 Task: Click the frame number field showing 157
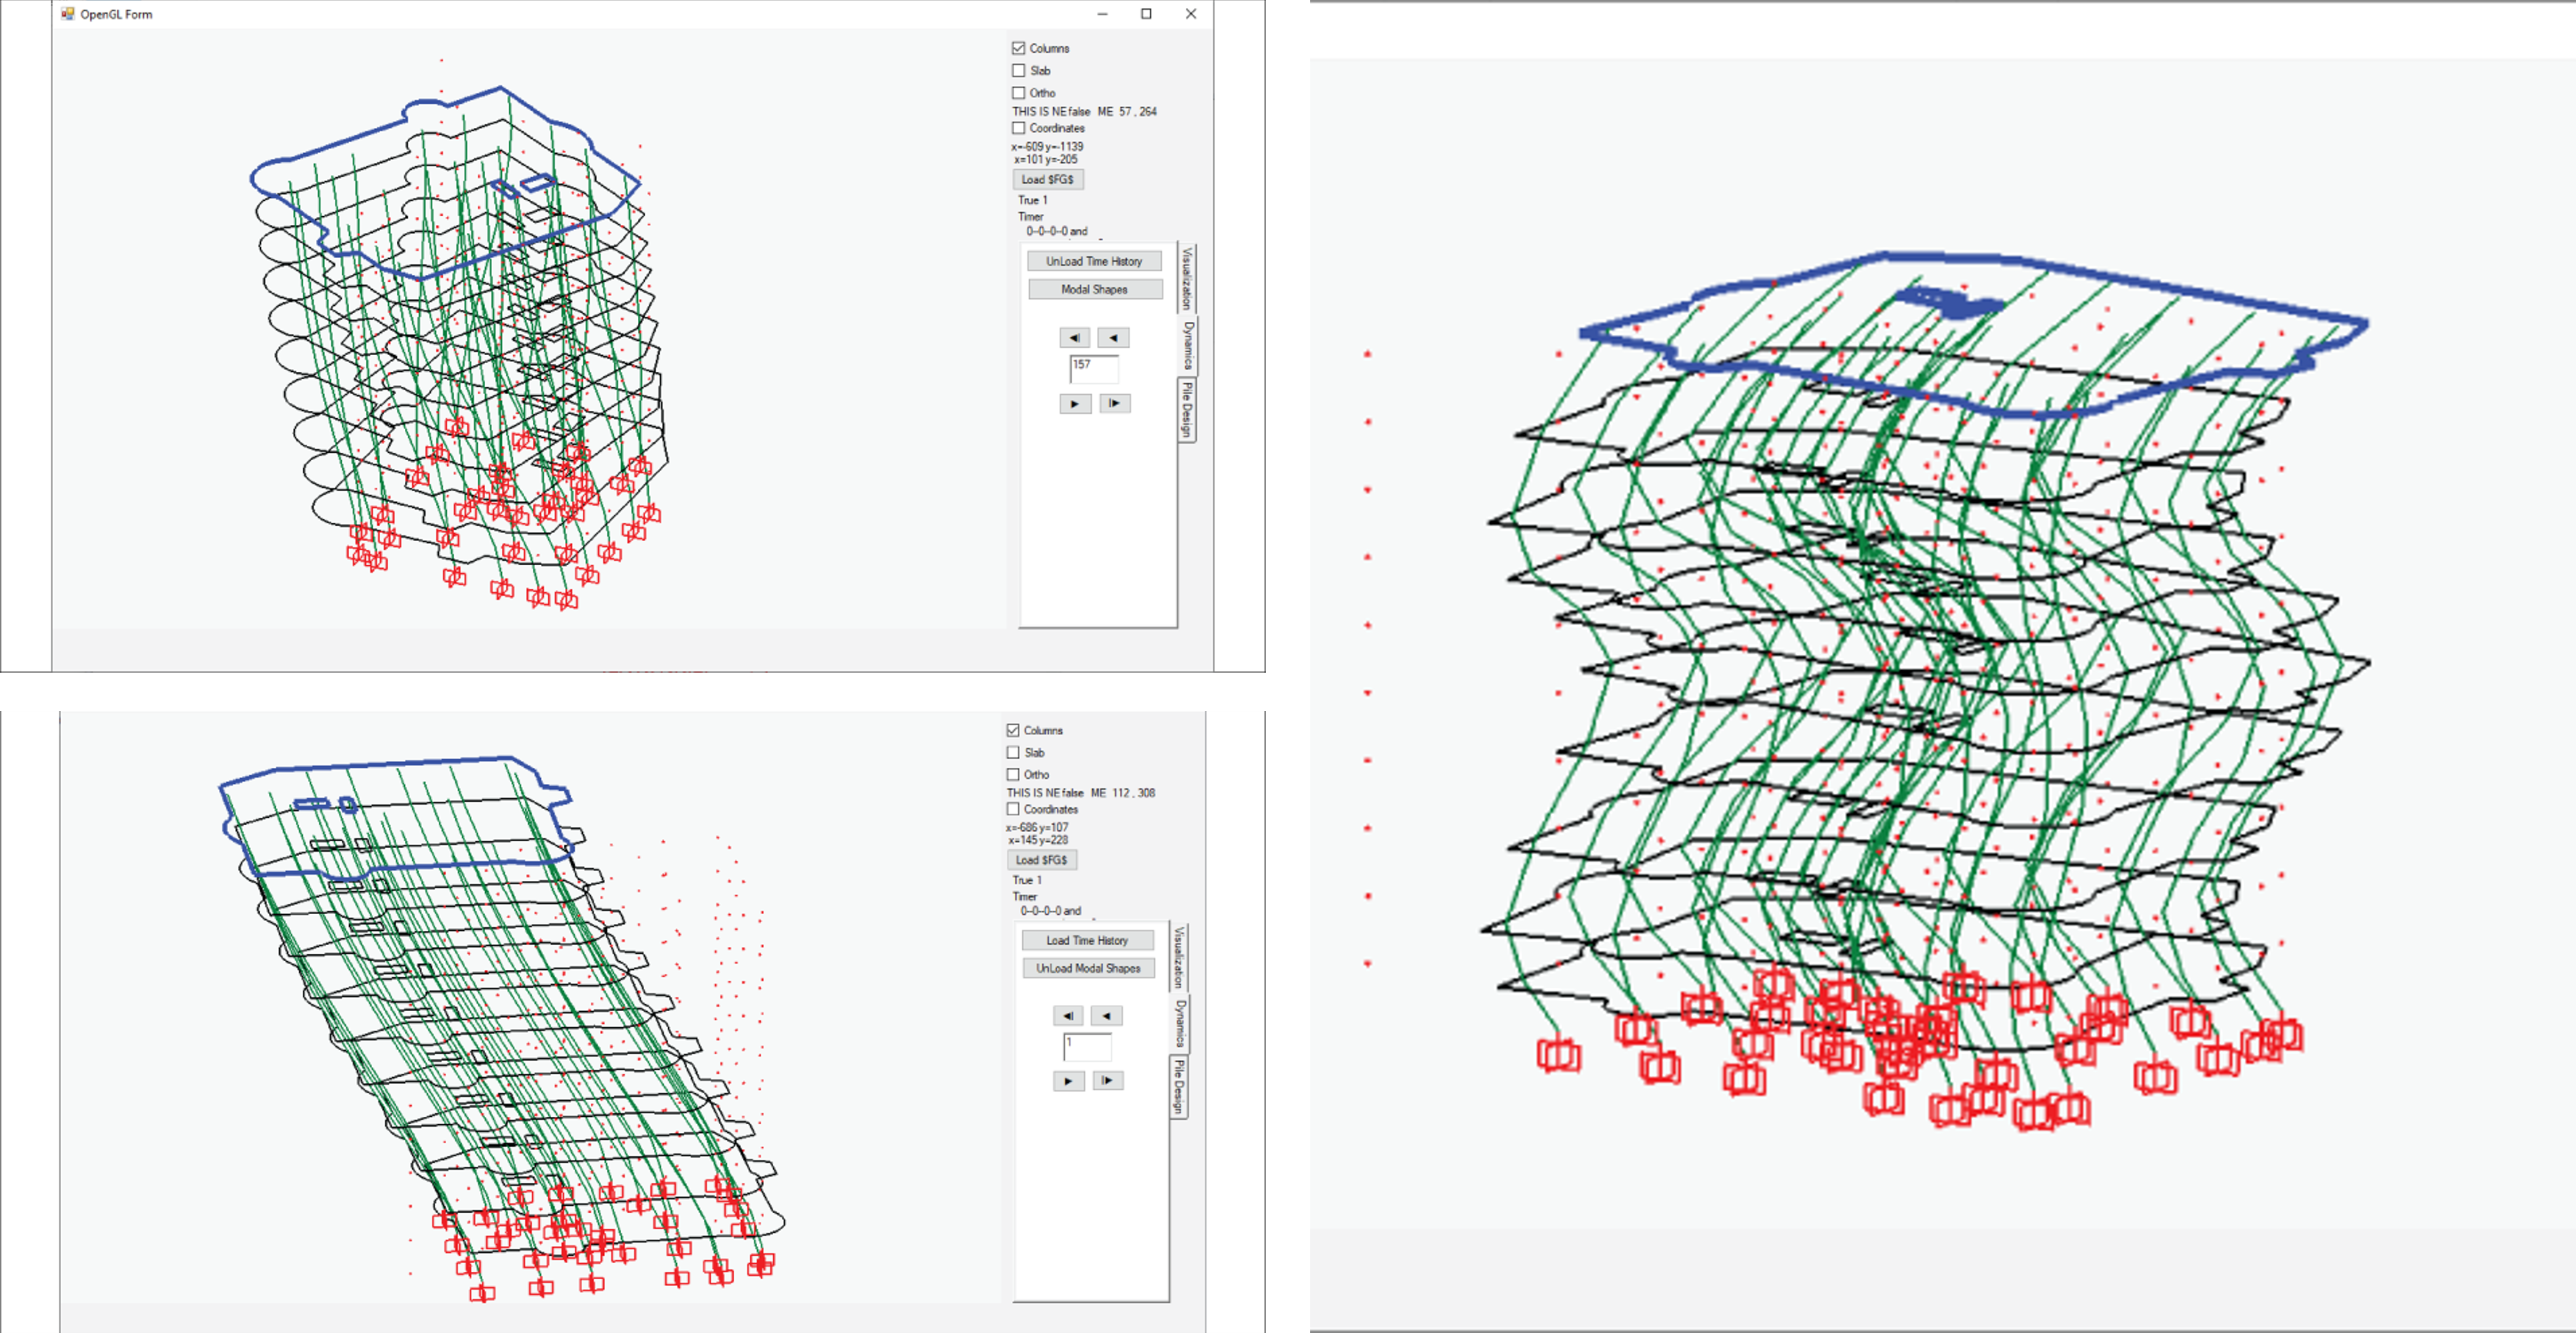(1094, 369)
